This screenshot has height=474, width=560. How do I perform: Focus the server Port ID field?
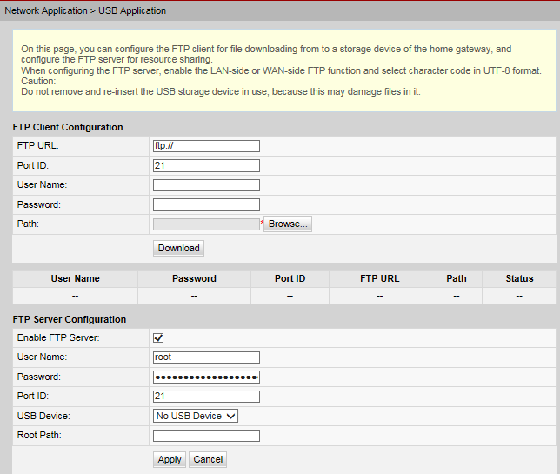206,397
